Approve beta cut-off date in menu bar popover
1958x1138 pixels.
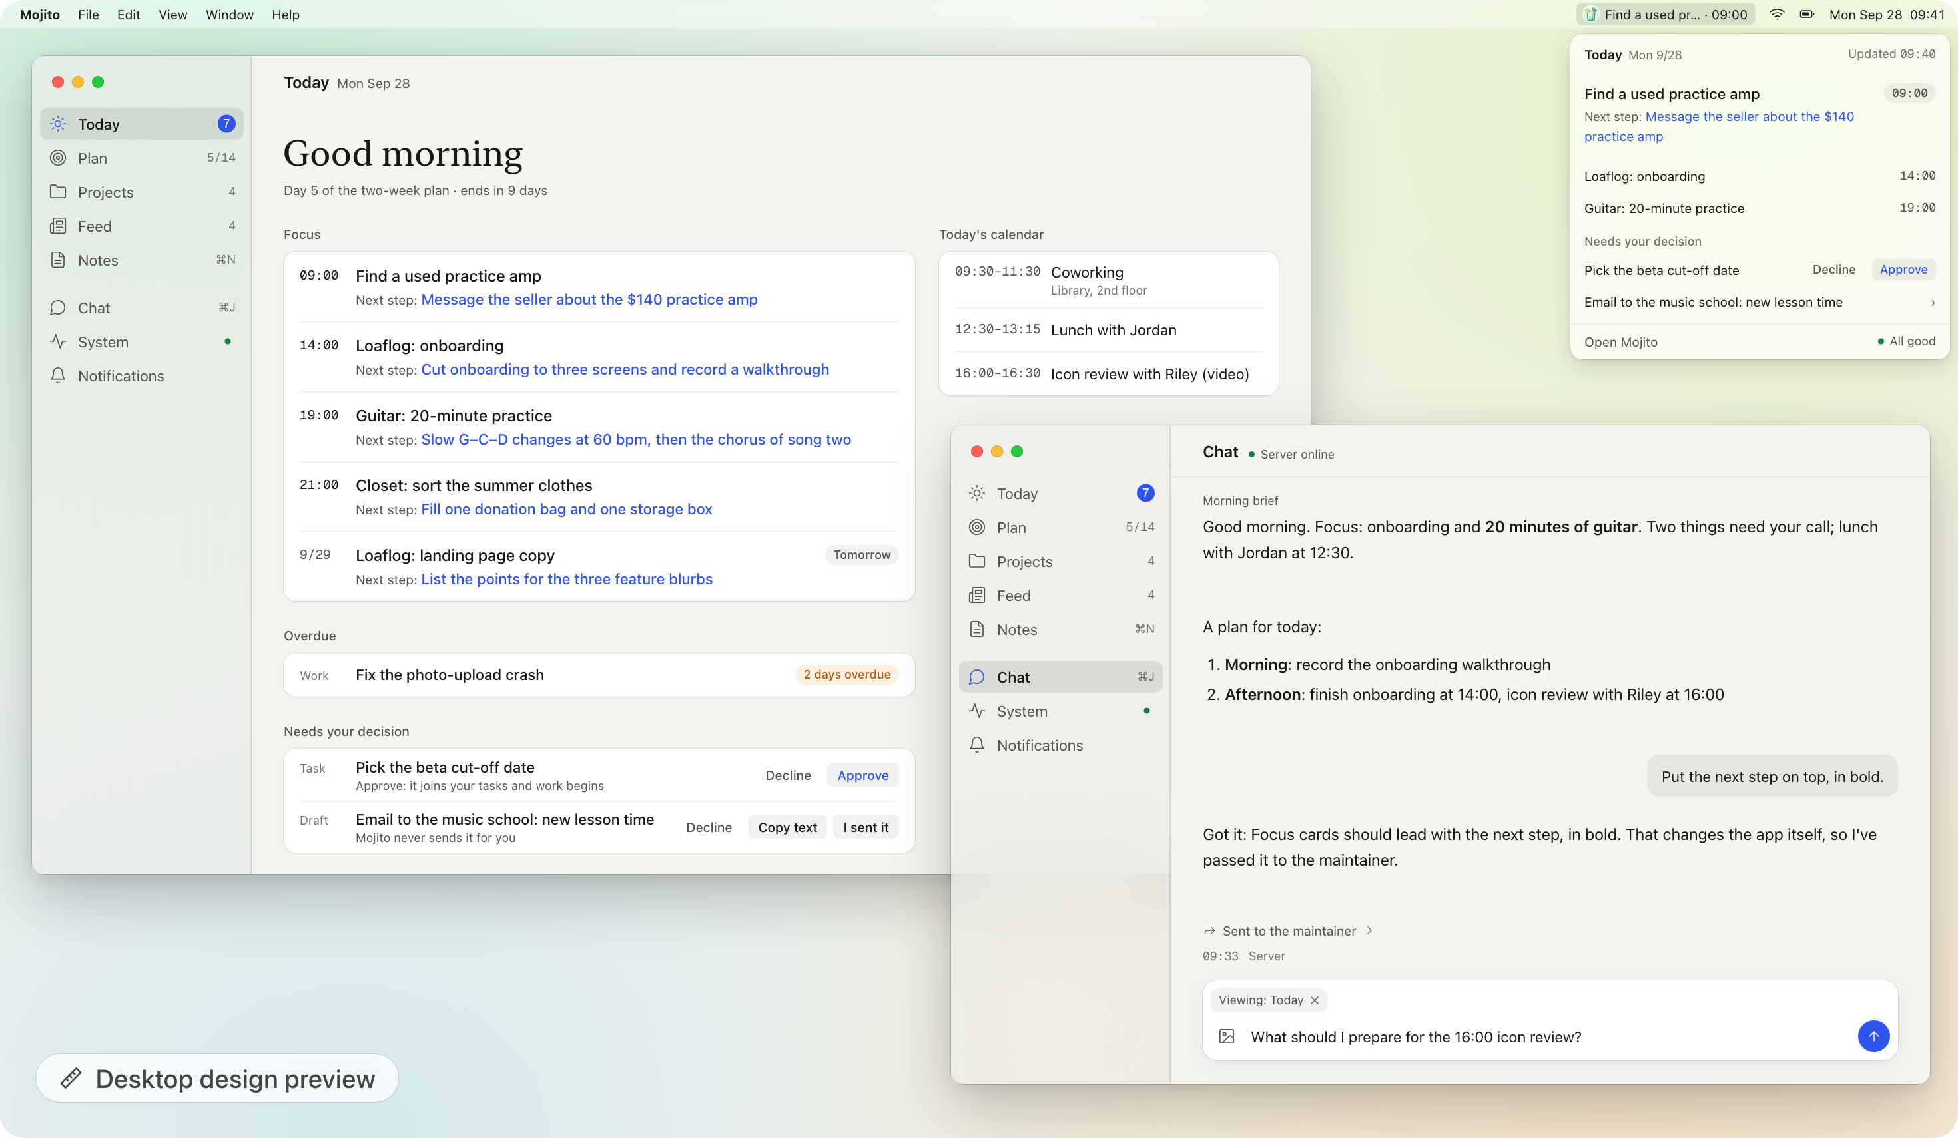[1903, 270]
